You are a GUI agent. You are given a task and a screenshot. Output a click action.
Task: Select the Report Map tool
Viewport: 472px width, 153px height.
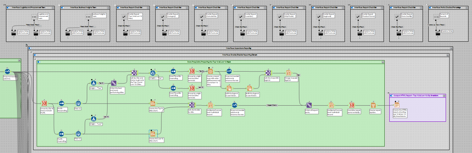click(x=211, y=71)
